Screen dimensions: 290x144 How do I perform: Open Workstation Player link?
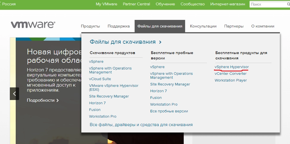click(231, 80)
